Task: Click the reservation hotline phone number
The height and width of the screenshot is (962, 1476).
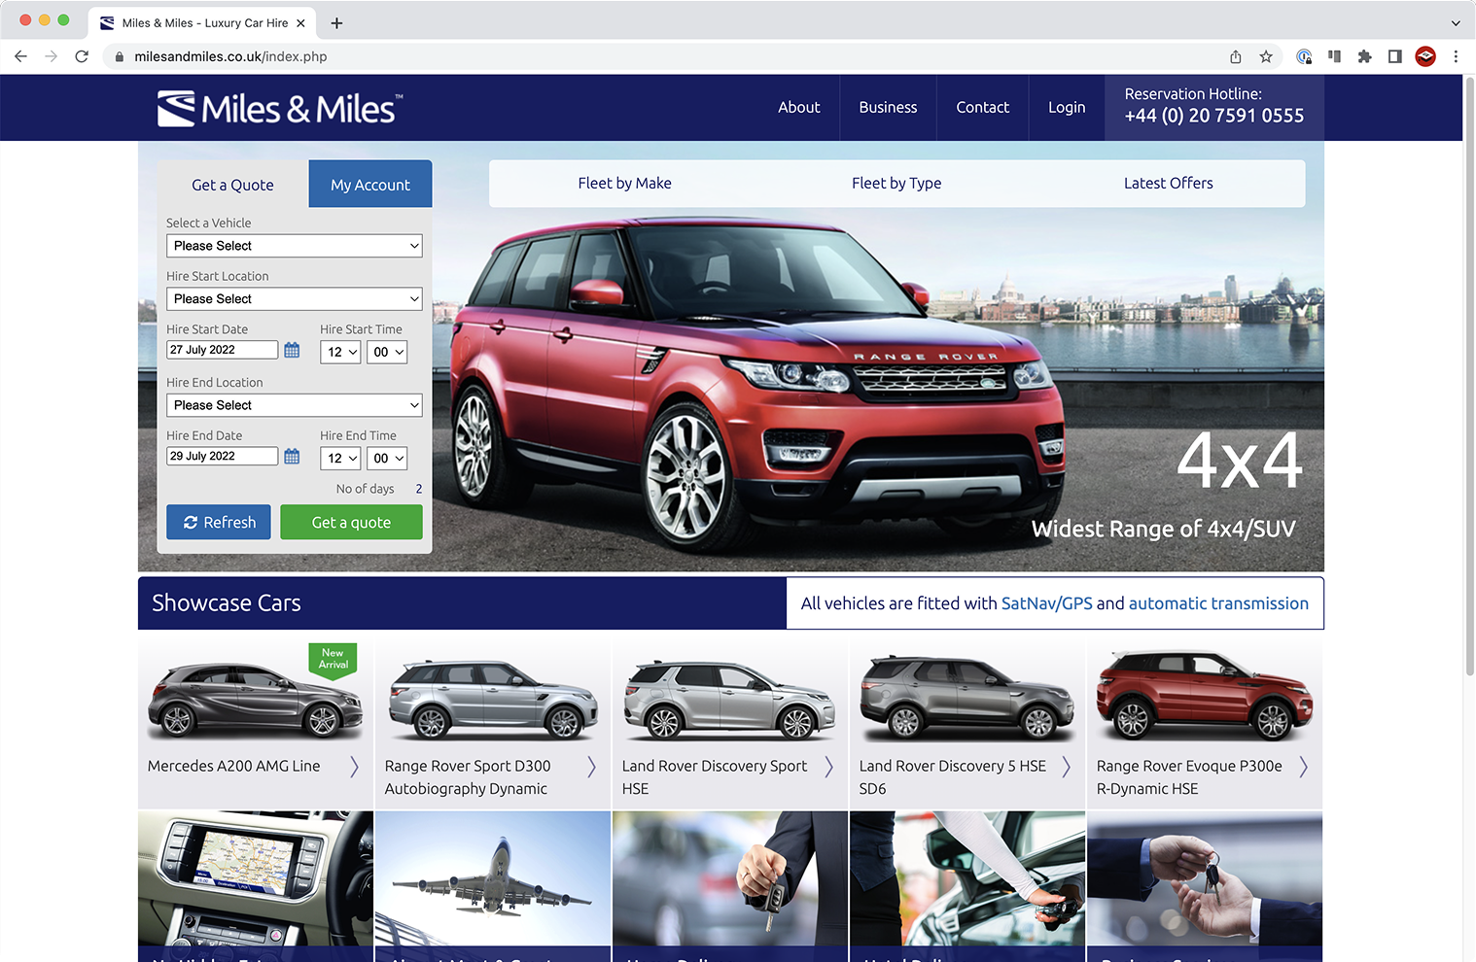Action: pyautogui.click(x=1214, y=116)
